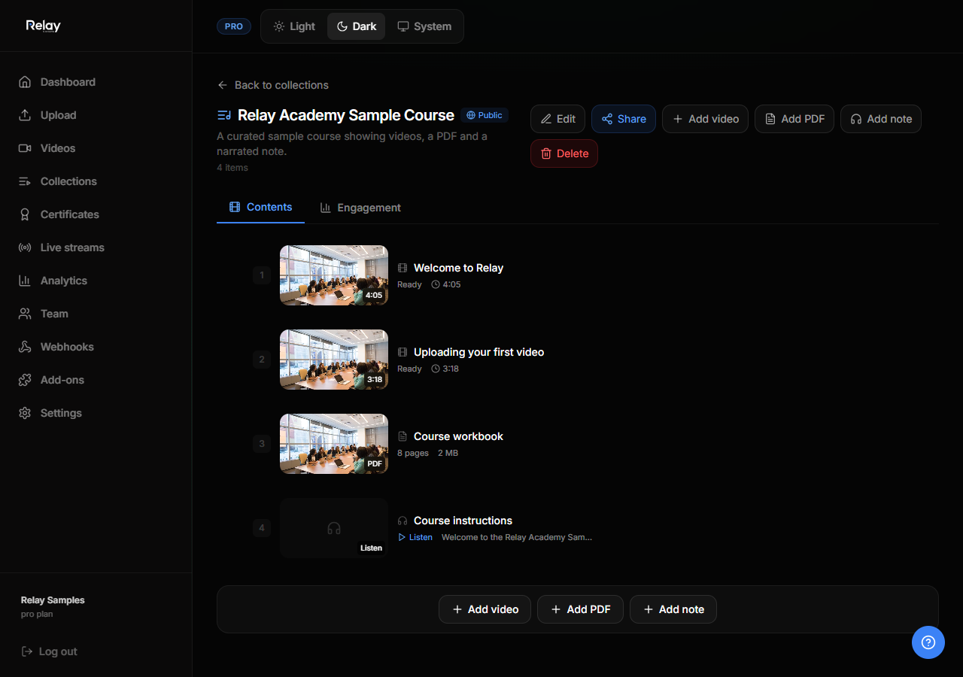Viewport: 963px width, 677px height.
Task: Click the Upload arrow icon
Action: tap(25, 115)
